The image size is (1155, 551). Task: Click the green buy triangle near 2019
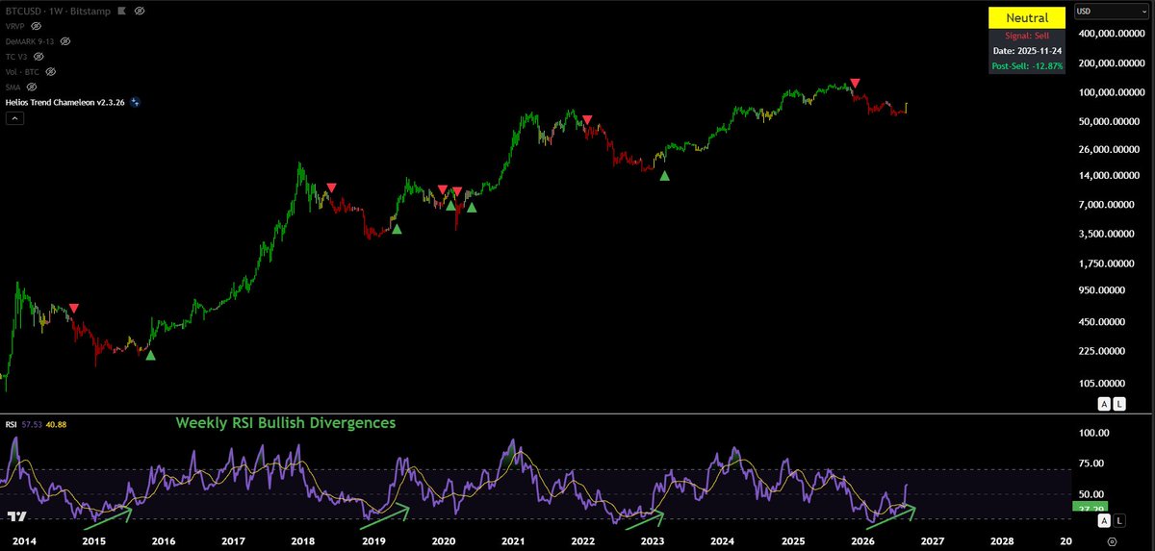[x=397, y=228]
